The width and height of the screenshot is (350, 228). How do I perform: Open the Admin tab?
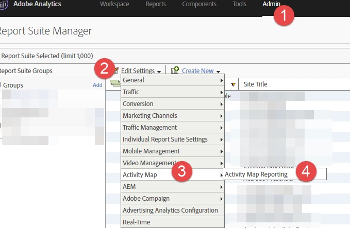[271, 4]
